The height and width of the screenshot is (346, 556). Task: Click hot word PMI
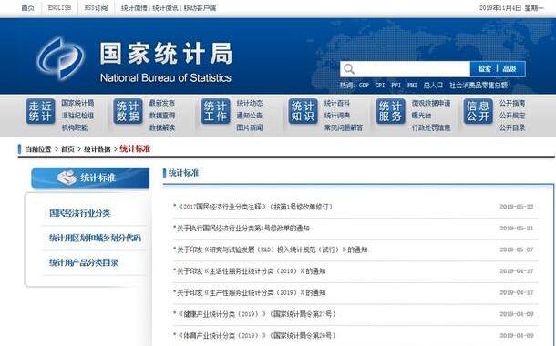[x=412, y=86]
